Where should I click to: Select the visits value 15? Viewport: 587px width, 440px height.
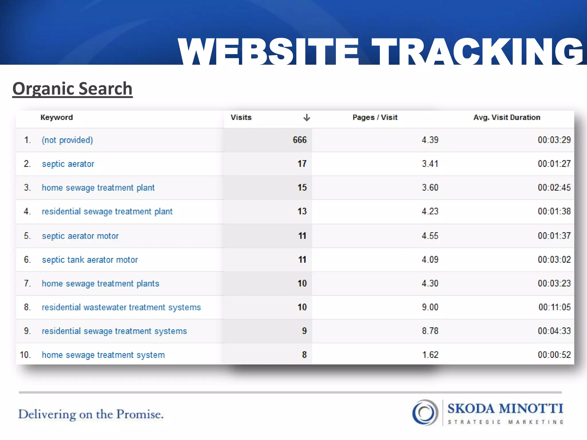click(302, 188)
